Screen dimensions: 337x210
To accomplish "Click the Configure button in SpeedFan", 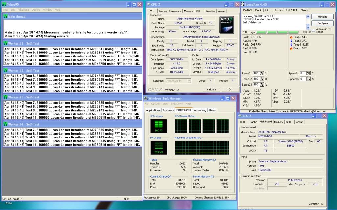I will point(322,23).
